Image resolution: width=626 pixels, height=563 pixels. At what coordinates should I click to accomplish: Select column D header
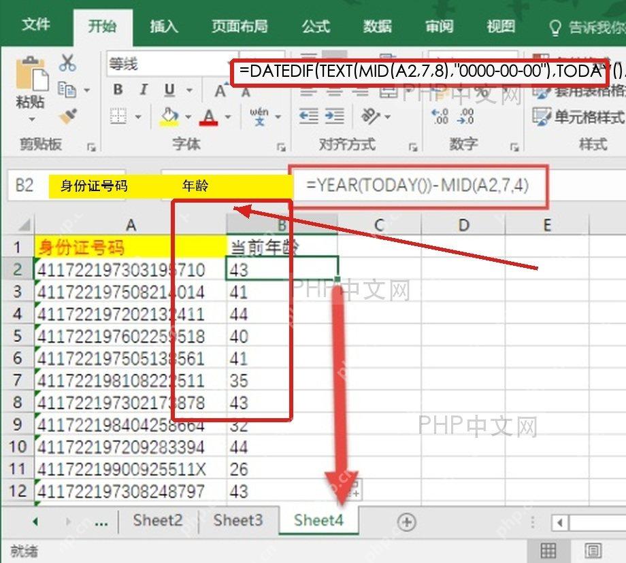pos(463,225)
